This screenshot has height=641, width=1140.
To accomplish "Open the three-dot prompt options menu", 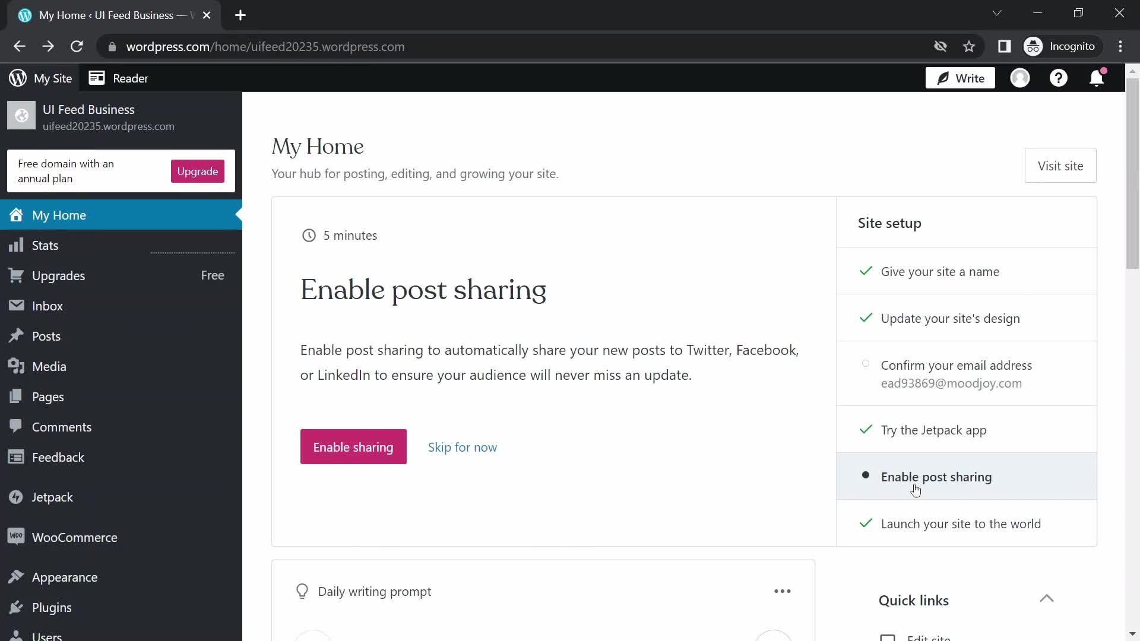I will (x=782, y=591).
